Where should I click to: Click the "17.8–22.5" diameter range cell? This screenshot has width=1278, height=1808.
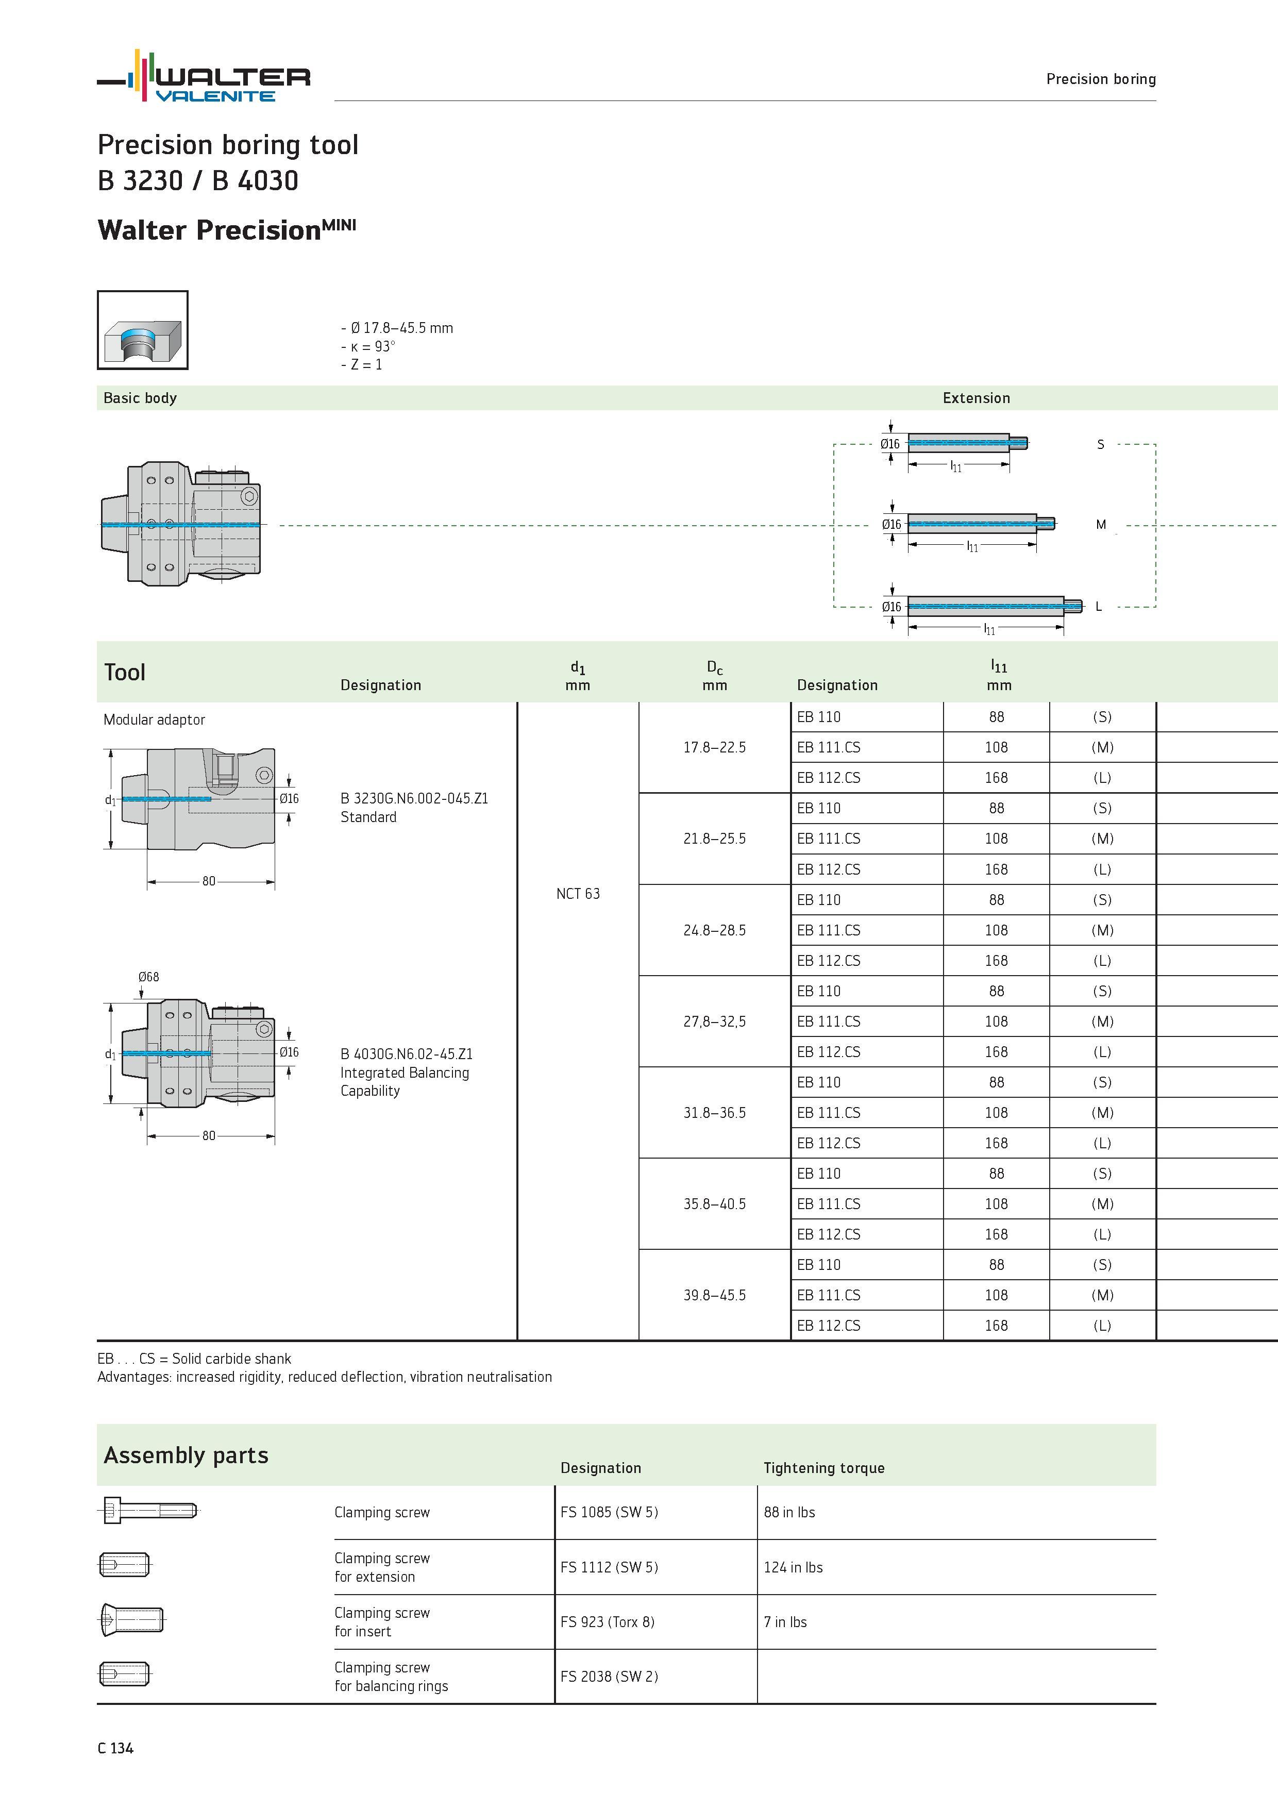(714, 746)
